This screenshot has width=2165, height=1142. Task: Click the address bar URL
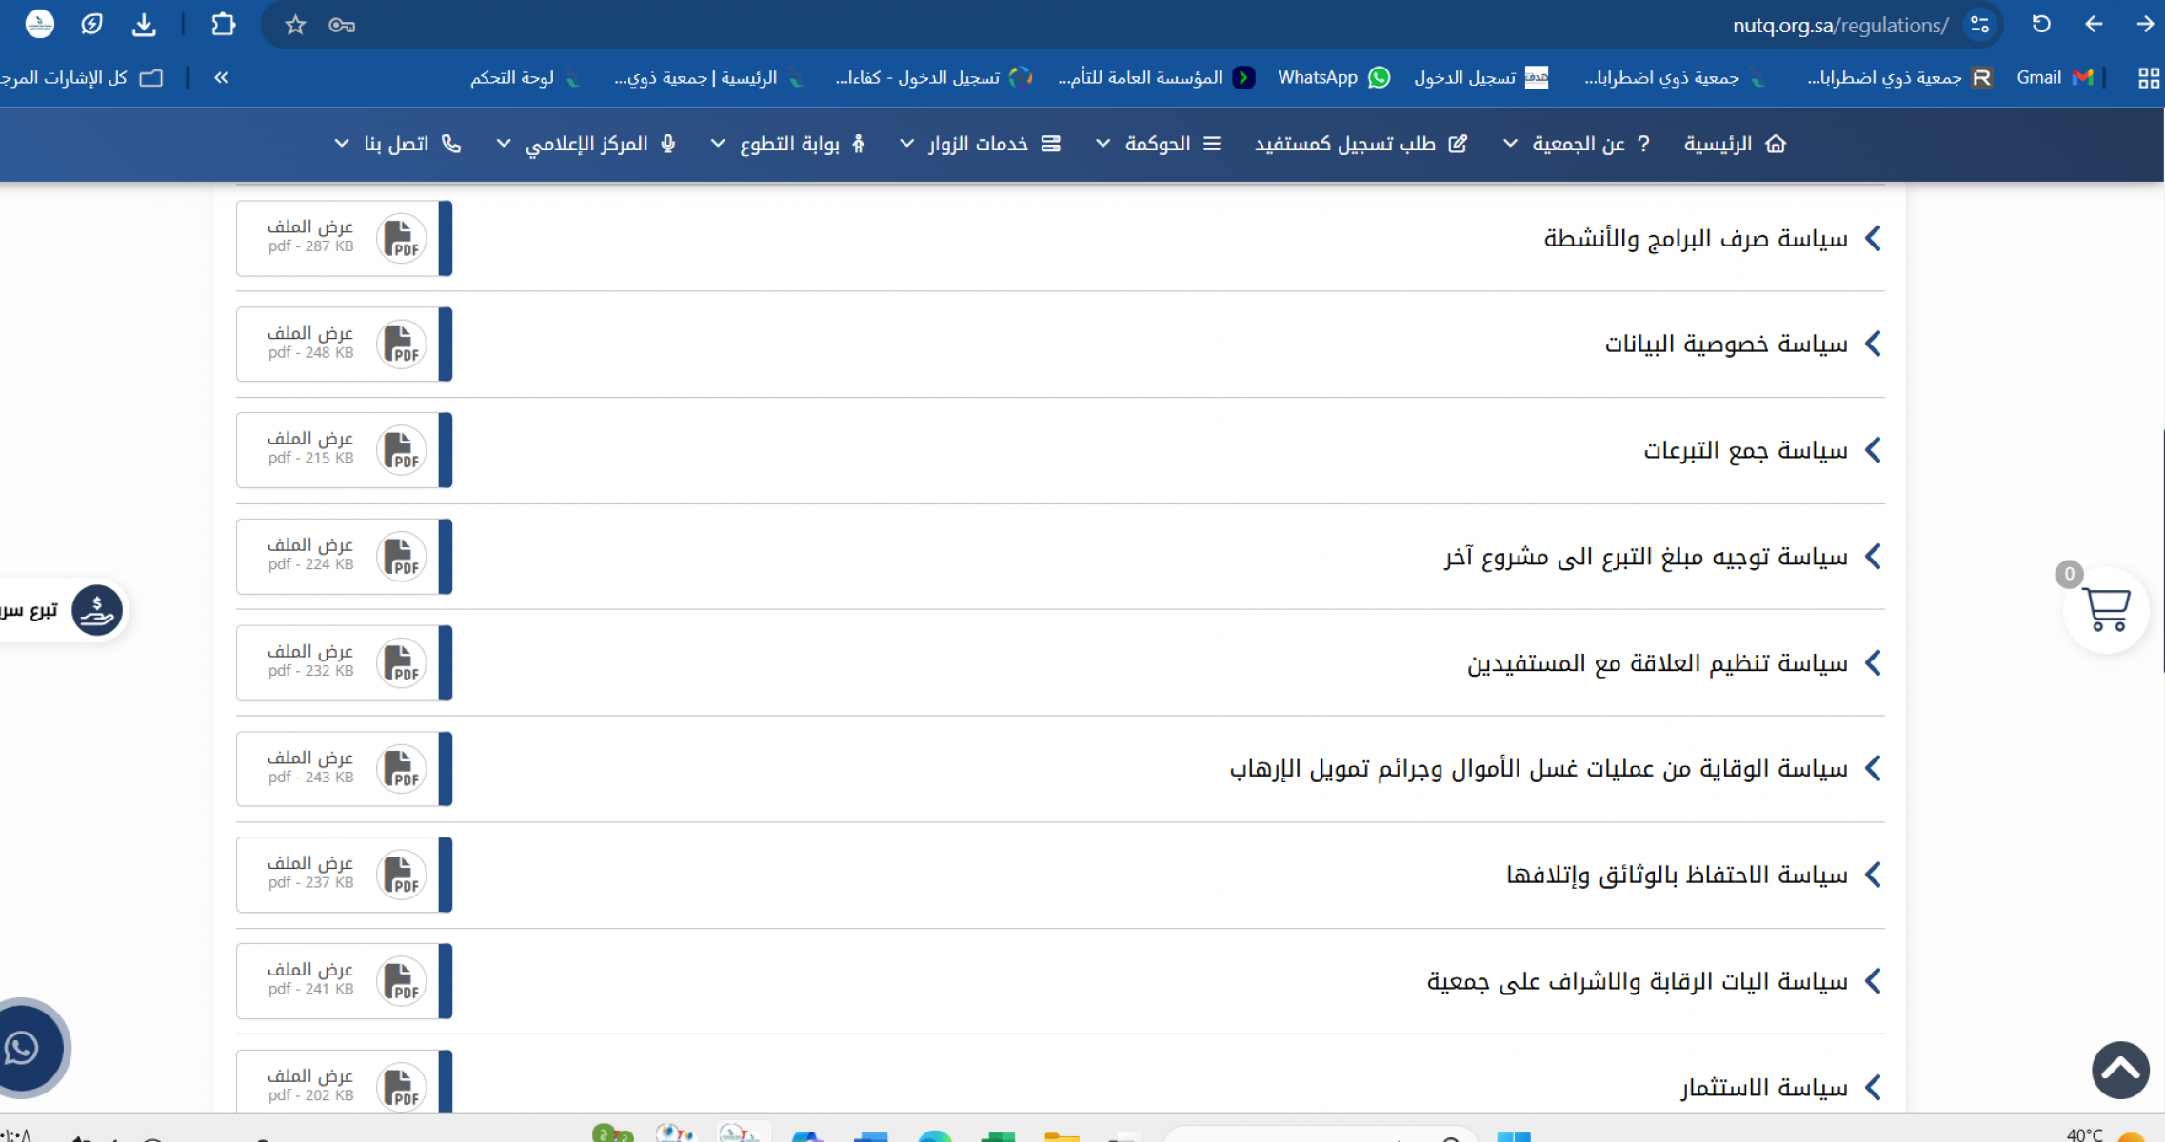click(x=1839, y=25)
